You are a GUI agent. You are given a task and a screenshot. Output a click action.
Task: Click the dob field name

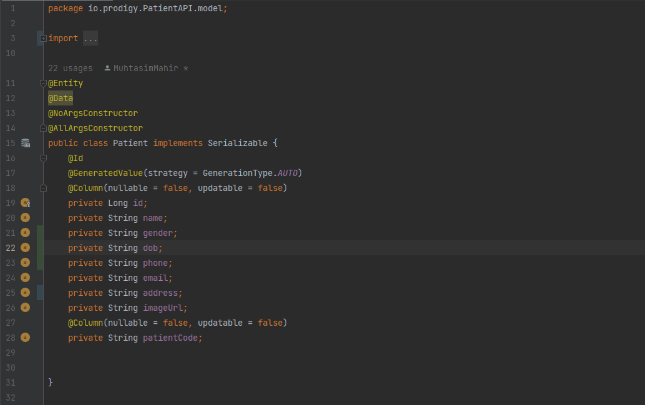point(150,248)
